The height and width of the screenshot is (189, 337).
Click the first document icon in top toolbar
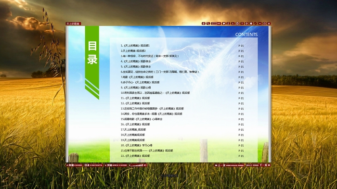[x=204, y=24]
